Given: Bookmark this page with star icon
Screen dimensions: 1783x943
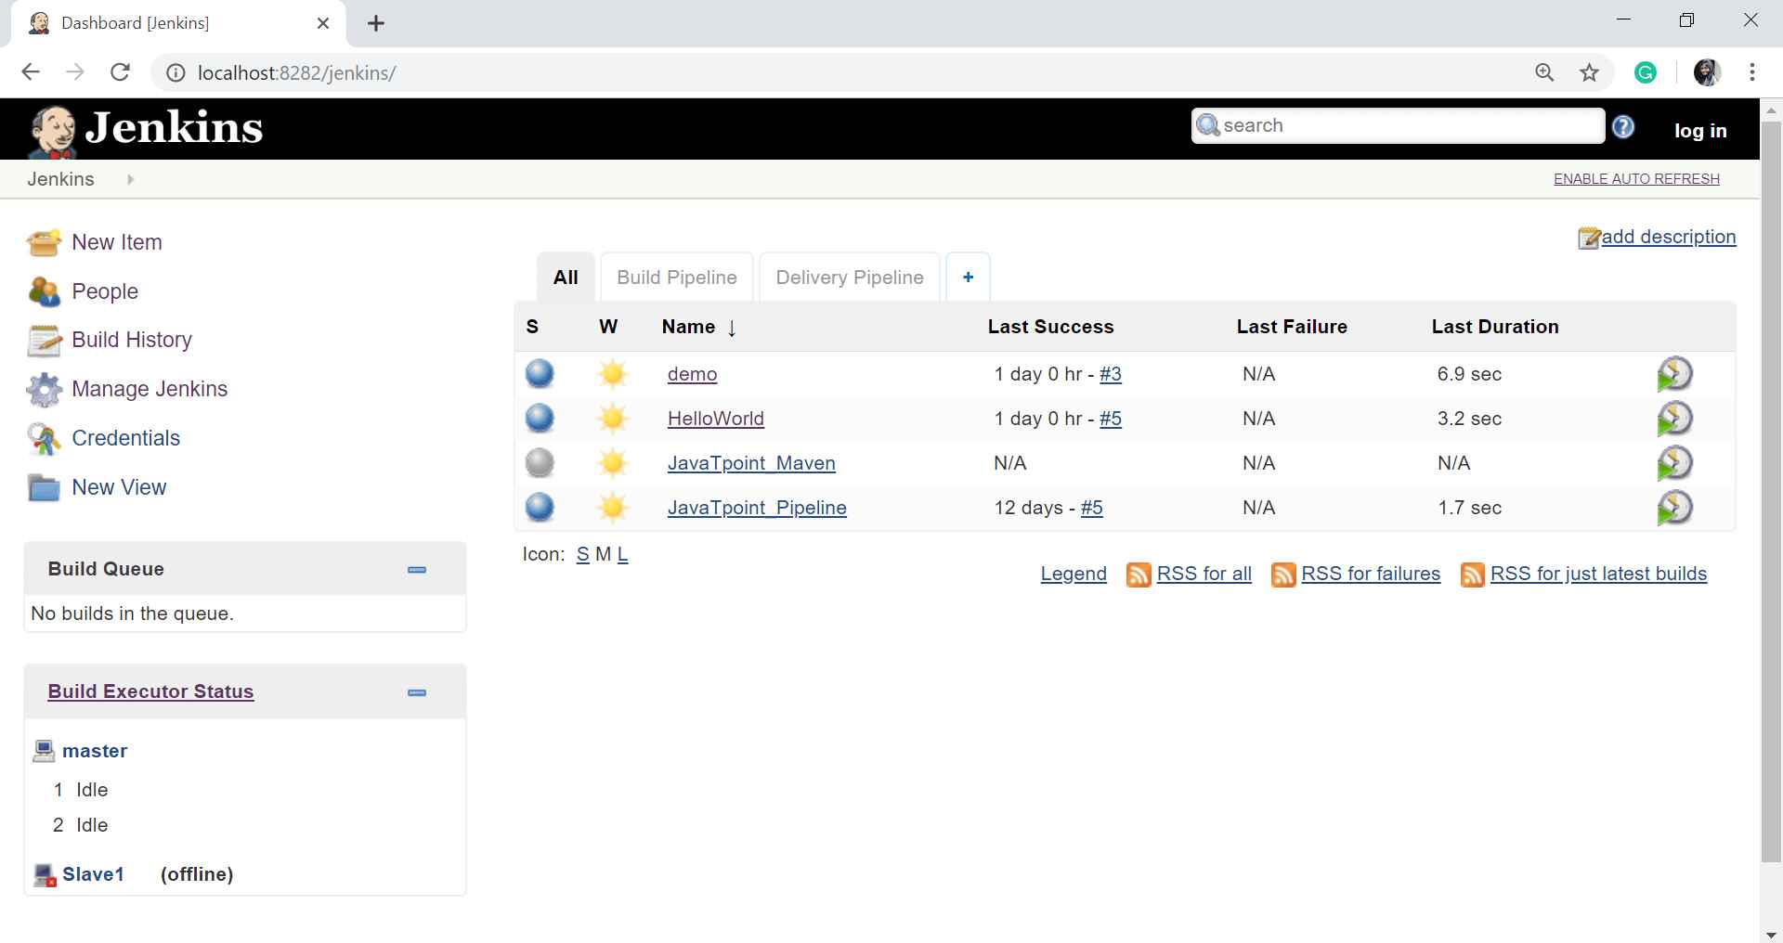Looking at the screenshot, I should click(1589, 72).
